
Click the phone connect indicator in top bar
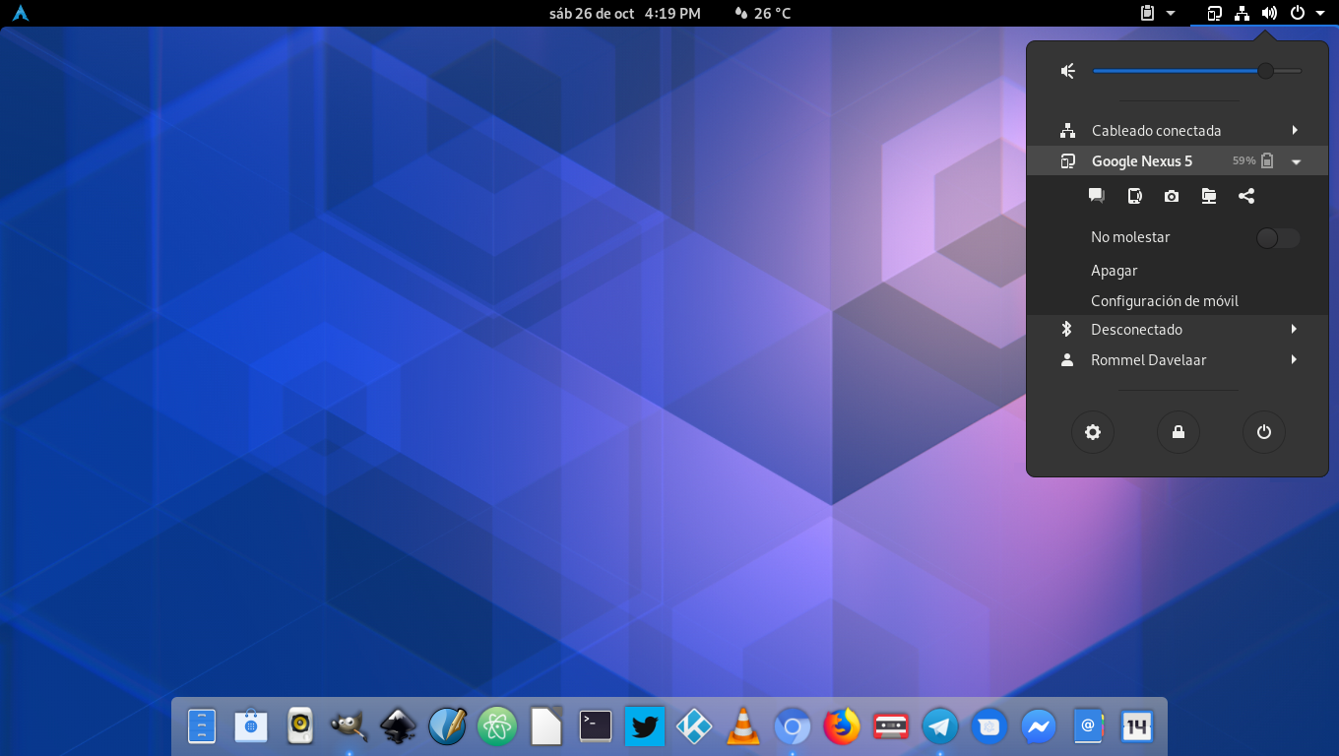(1215, 13)
